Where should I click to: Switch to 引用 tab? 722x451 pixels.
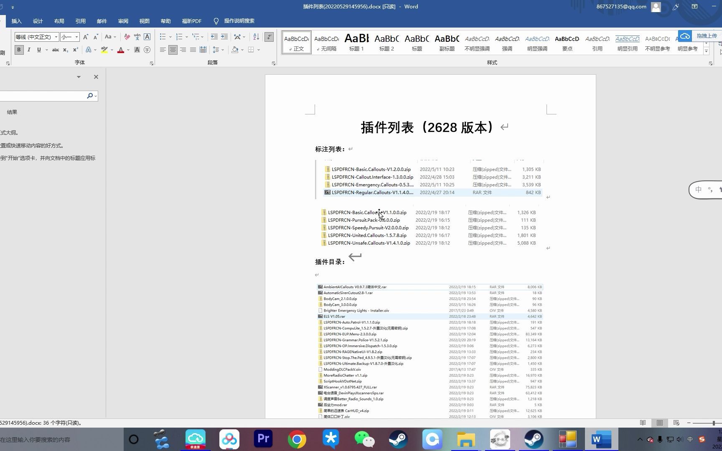point(81,21)
